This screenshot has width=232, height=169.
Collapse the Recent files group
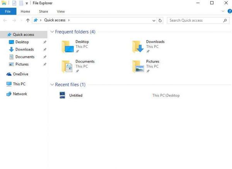(52, 84)
